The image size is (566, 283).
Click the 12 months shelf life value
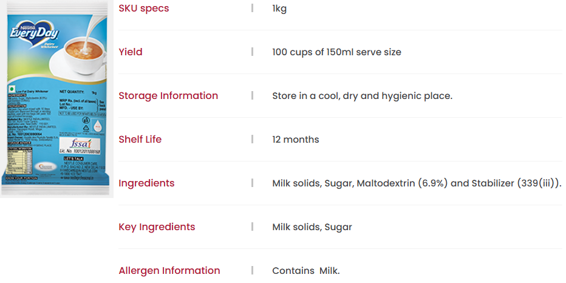(296, 139)
